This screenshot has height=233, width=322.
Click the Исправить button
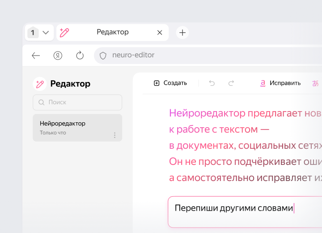coord(280,83)
